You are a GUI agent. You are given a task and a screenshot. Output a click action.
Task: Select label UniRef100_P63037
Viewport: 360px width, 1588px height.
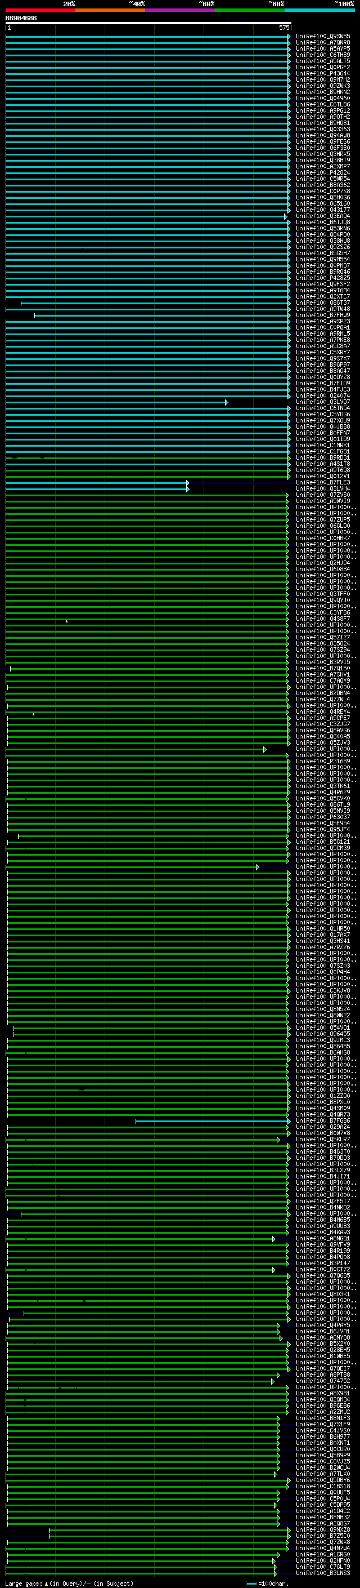coord(322,817)
